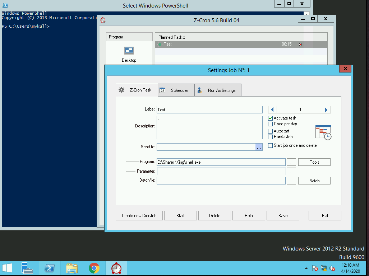Click the red record indicator in Test row
The width and height of the screenshot is (369, 276).
click(x=300, y=45)
